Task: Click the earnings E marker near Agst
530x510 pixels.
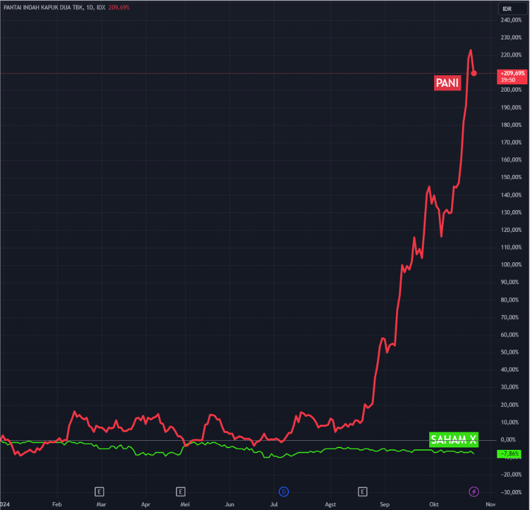Action: point(362,492)
